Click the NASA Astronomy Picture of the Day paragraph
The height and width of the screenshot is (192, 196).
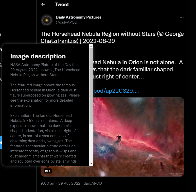point(45,70)
